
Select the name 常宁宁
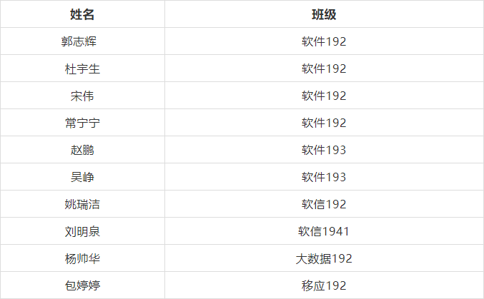click(82, 123)
